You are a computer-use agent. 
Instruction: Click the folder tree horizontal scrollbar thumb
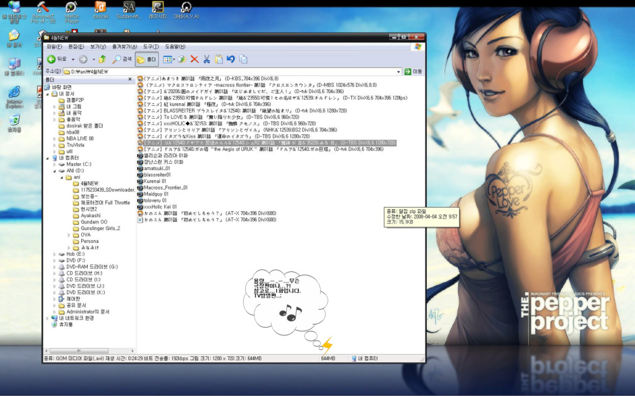[x=79, y=351]
